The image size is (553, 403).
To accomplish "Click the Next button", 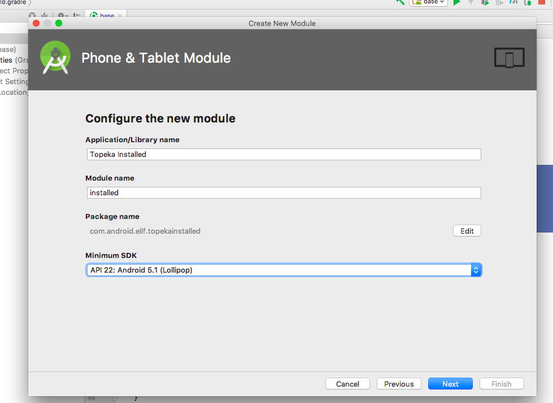I will (450, 384).
